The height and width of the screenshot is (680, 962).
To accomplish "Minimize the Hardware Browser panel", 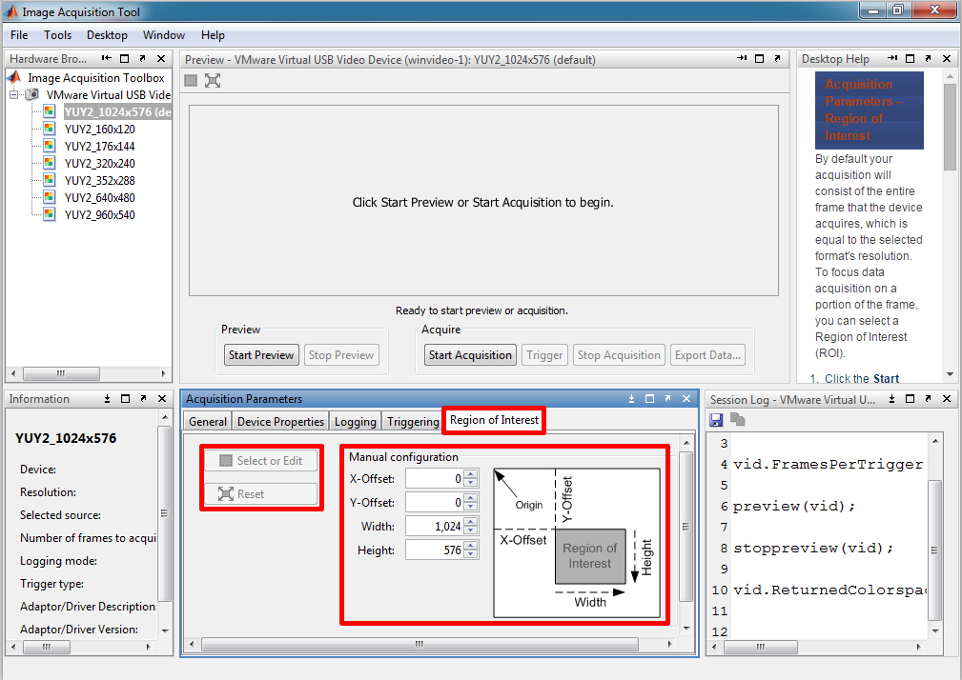I will [107, 58].
